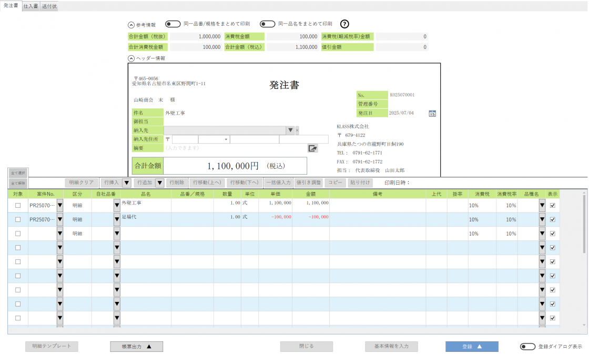Click the 摘要 field's expand-edit icon
Screen dimensions: 589x354
click(x=313, y=148)
